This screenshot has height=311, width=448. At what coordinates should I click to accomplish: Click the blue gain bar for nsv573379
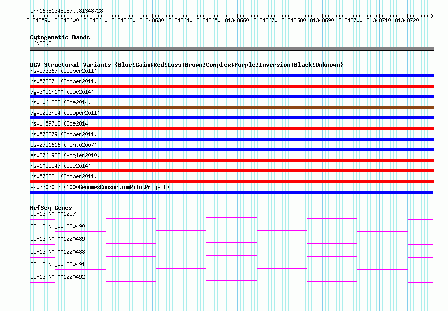232,139
